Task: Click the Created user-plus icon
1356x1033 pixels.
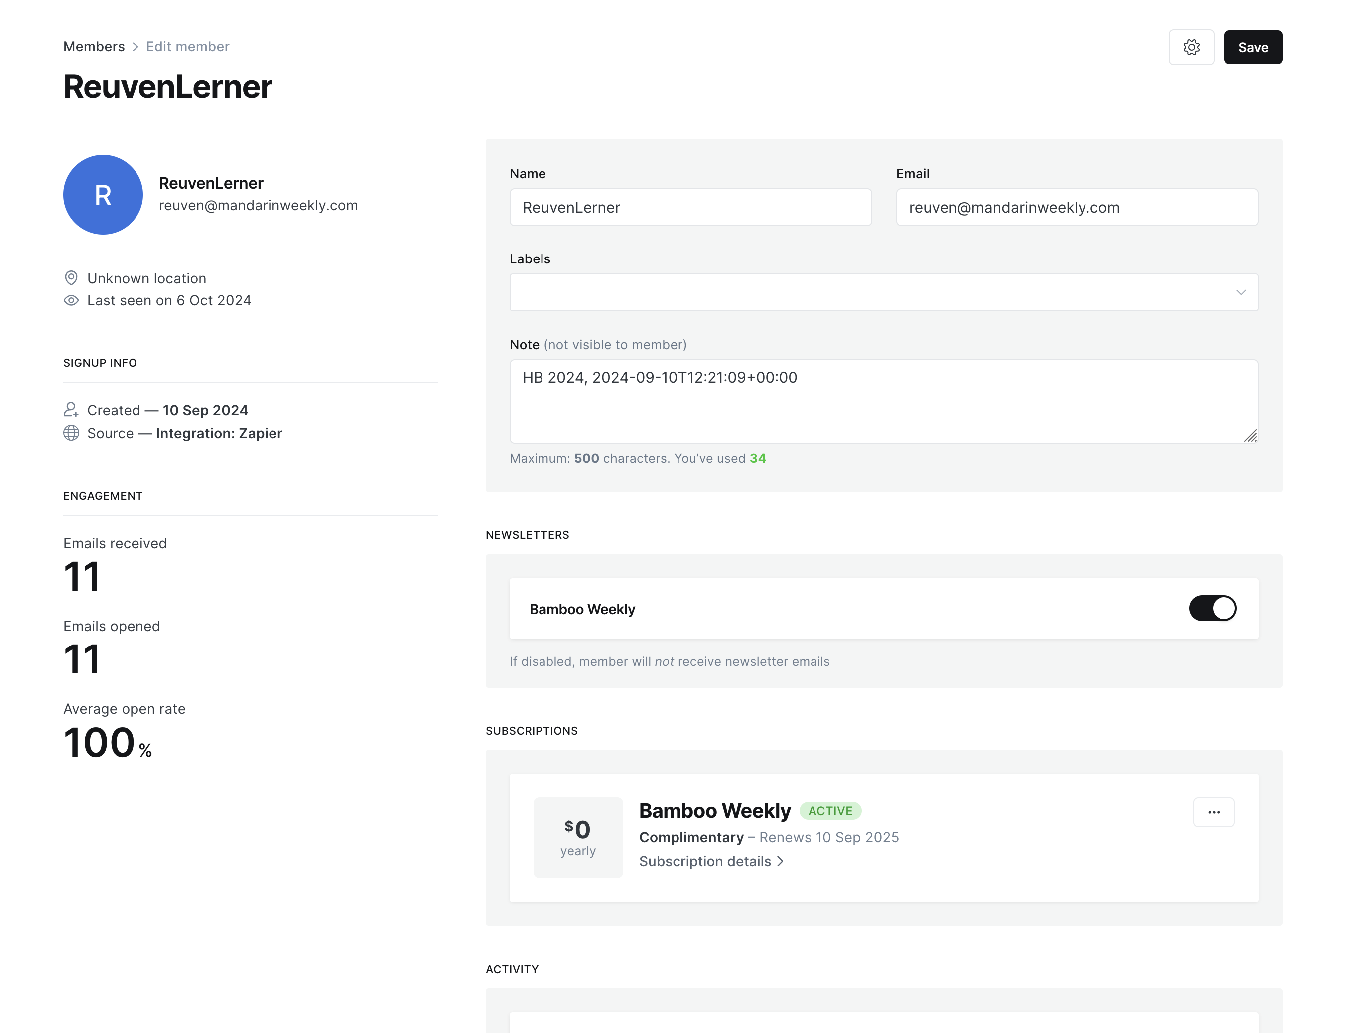Action: (x=71, y=410)
